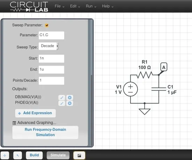Image resolution: width=192 pixels, height=160 pixels.
Task: Delete the PHDEG(V(A)) output expression
Action: pos(69,103)
